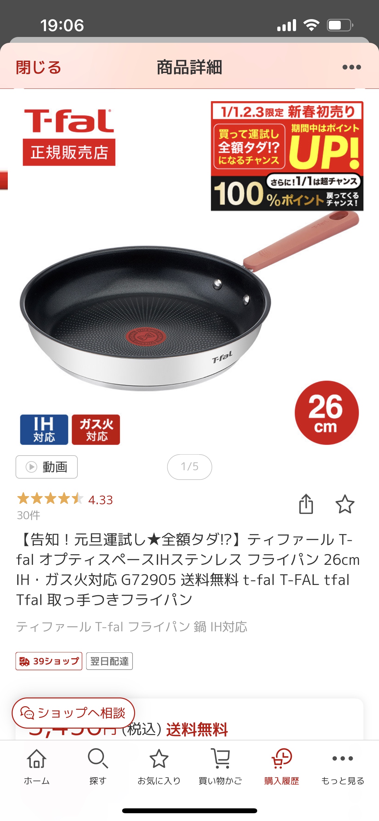The width and height of the screenshot is (379, 821).
Task: Tap the share icon beside the rating
Action: [x=306, y=504]
